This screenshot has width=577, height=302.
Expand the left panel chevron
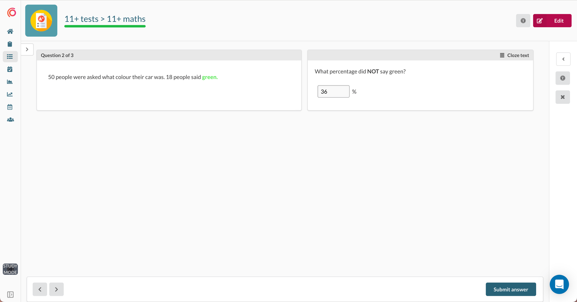pyautogui.click(x=27, y=49)
